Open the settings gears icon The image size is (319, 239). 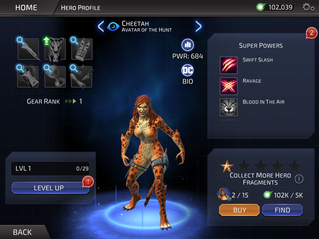pos(308,7)
